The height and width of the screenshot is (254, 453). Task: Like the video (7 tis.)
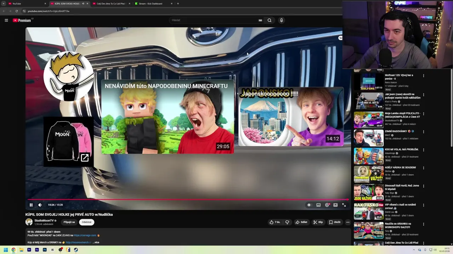(275, 222)
